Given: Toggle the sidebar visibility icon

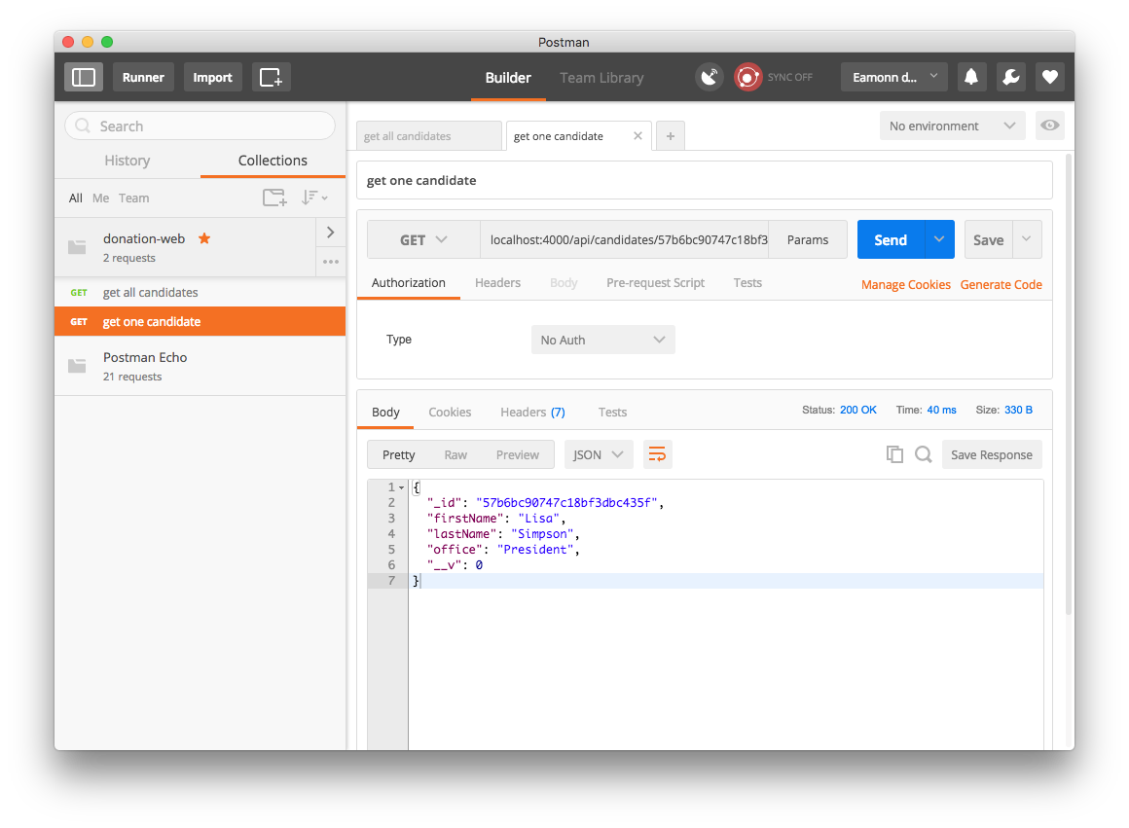Looking at the screenshot, I should click(x=84, y=77).
